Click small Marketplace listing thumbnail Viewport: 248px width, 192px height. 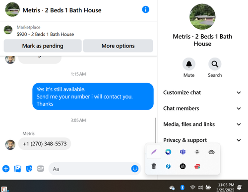click(8, 30)
